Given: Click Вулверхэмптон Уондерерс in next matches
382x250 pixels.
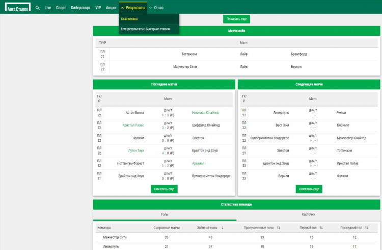Looking at the screenshot, I should (269, 138).
